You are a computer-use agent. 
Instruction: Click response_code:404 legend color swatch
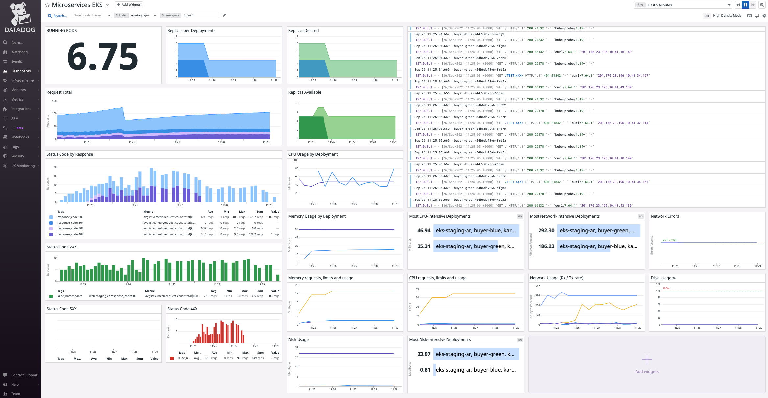51,234
